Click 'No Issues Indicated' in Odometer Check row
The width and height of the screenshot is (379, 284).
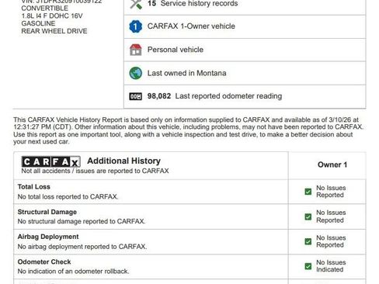(x=331, y=266)
